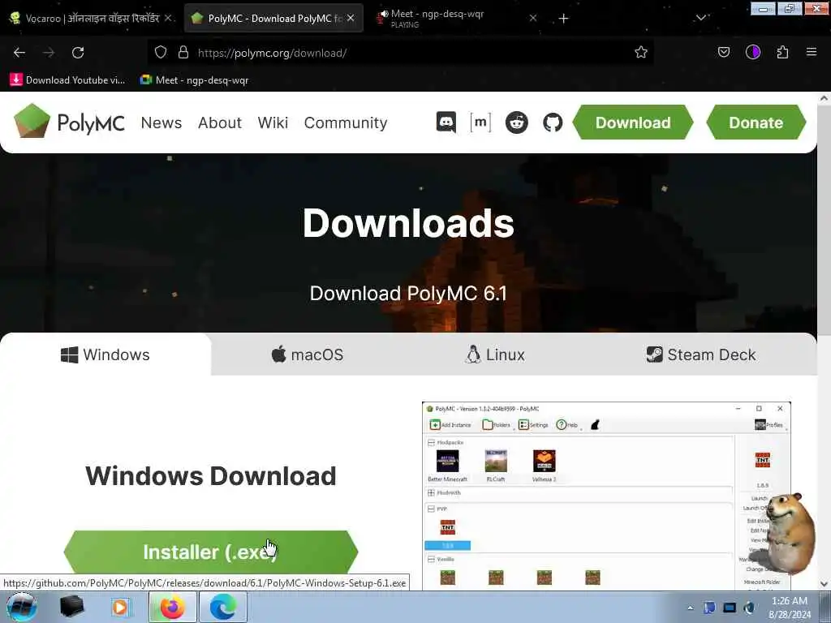Go back with the browser back arrow
Image resolution: width=831 pixels, height=623 pixels.
(x=19, y=53)
